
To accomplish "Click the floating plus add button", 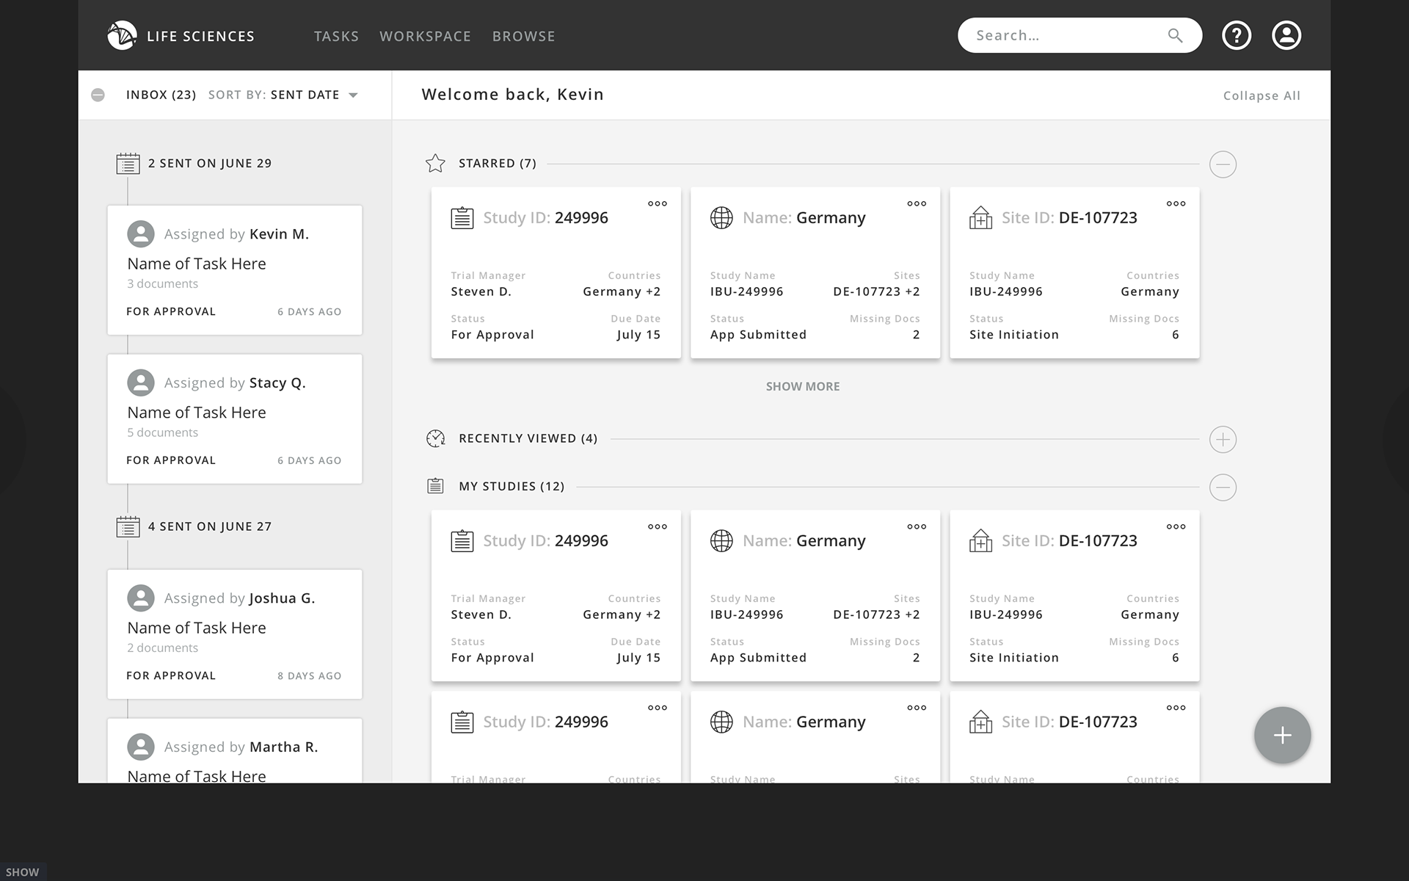I will (1282, 735).
